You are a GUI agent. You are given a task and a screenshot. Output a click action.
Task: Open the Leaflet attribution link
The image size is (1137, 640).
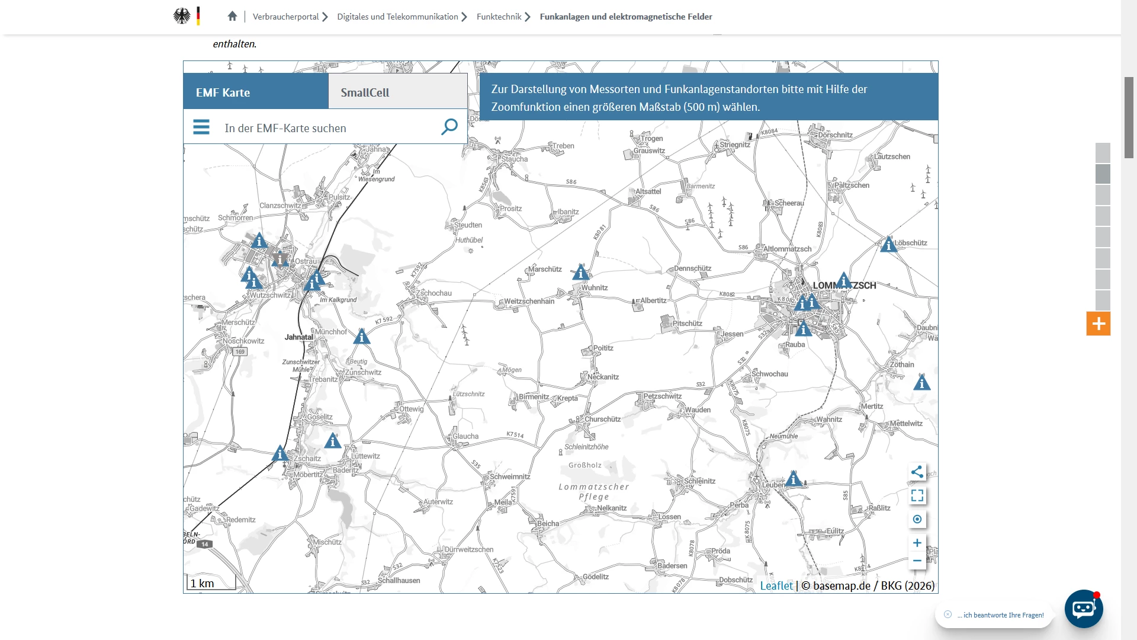pyautogui.click(x=776, y=585)
